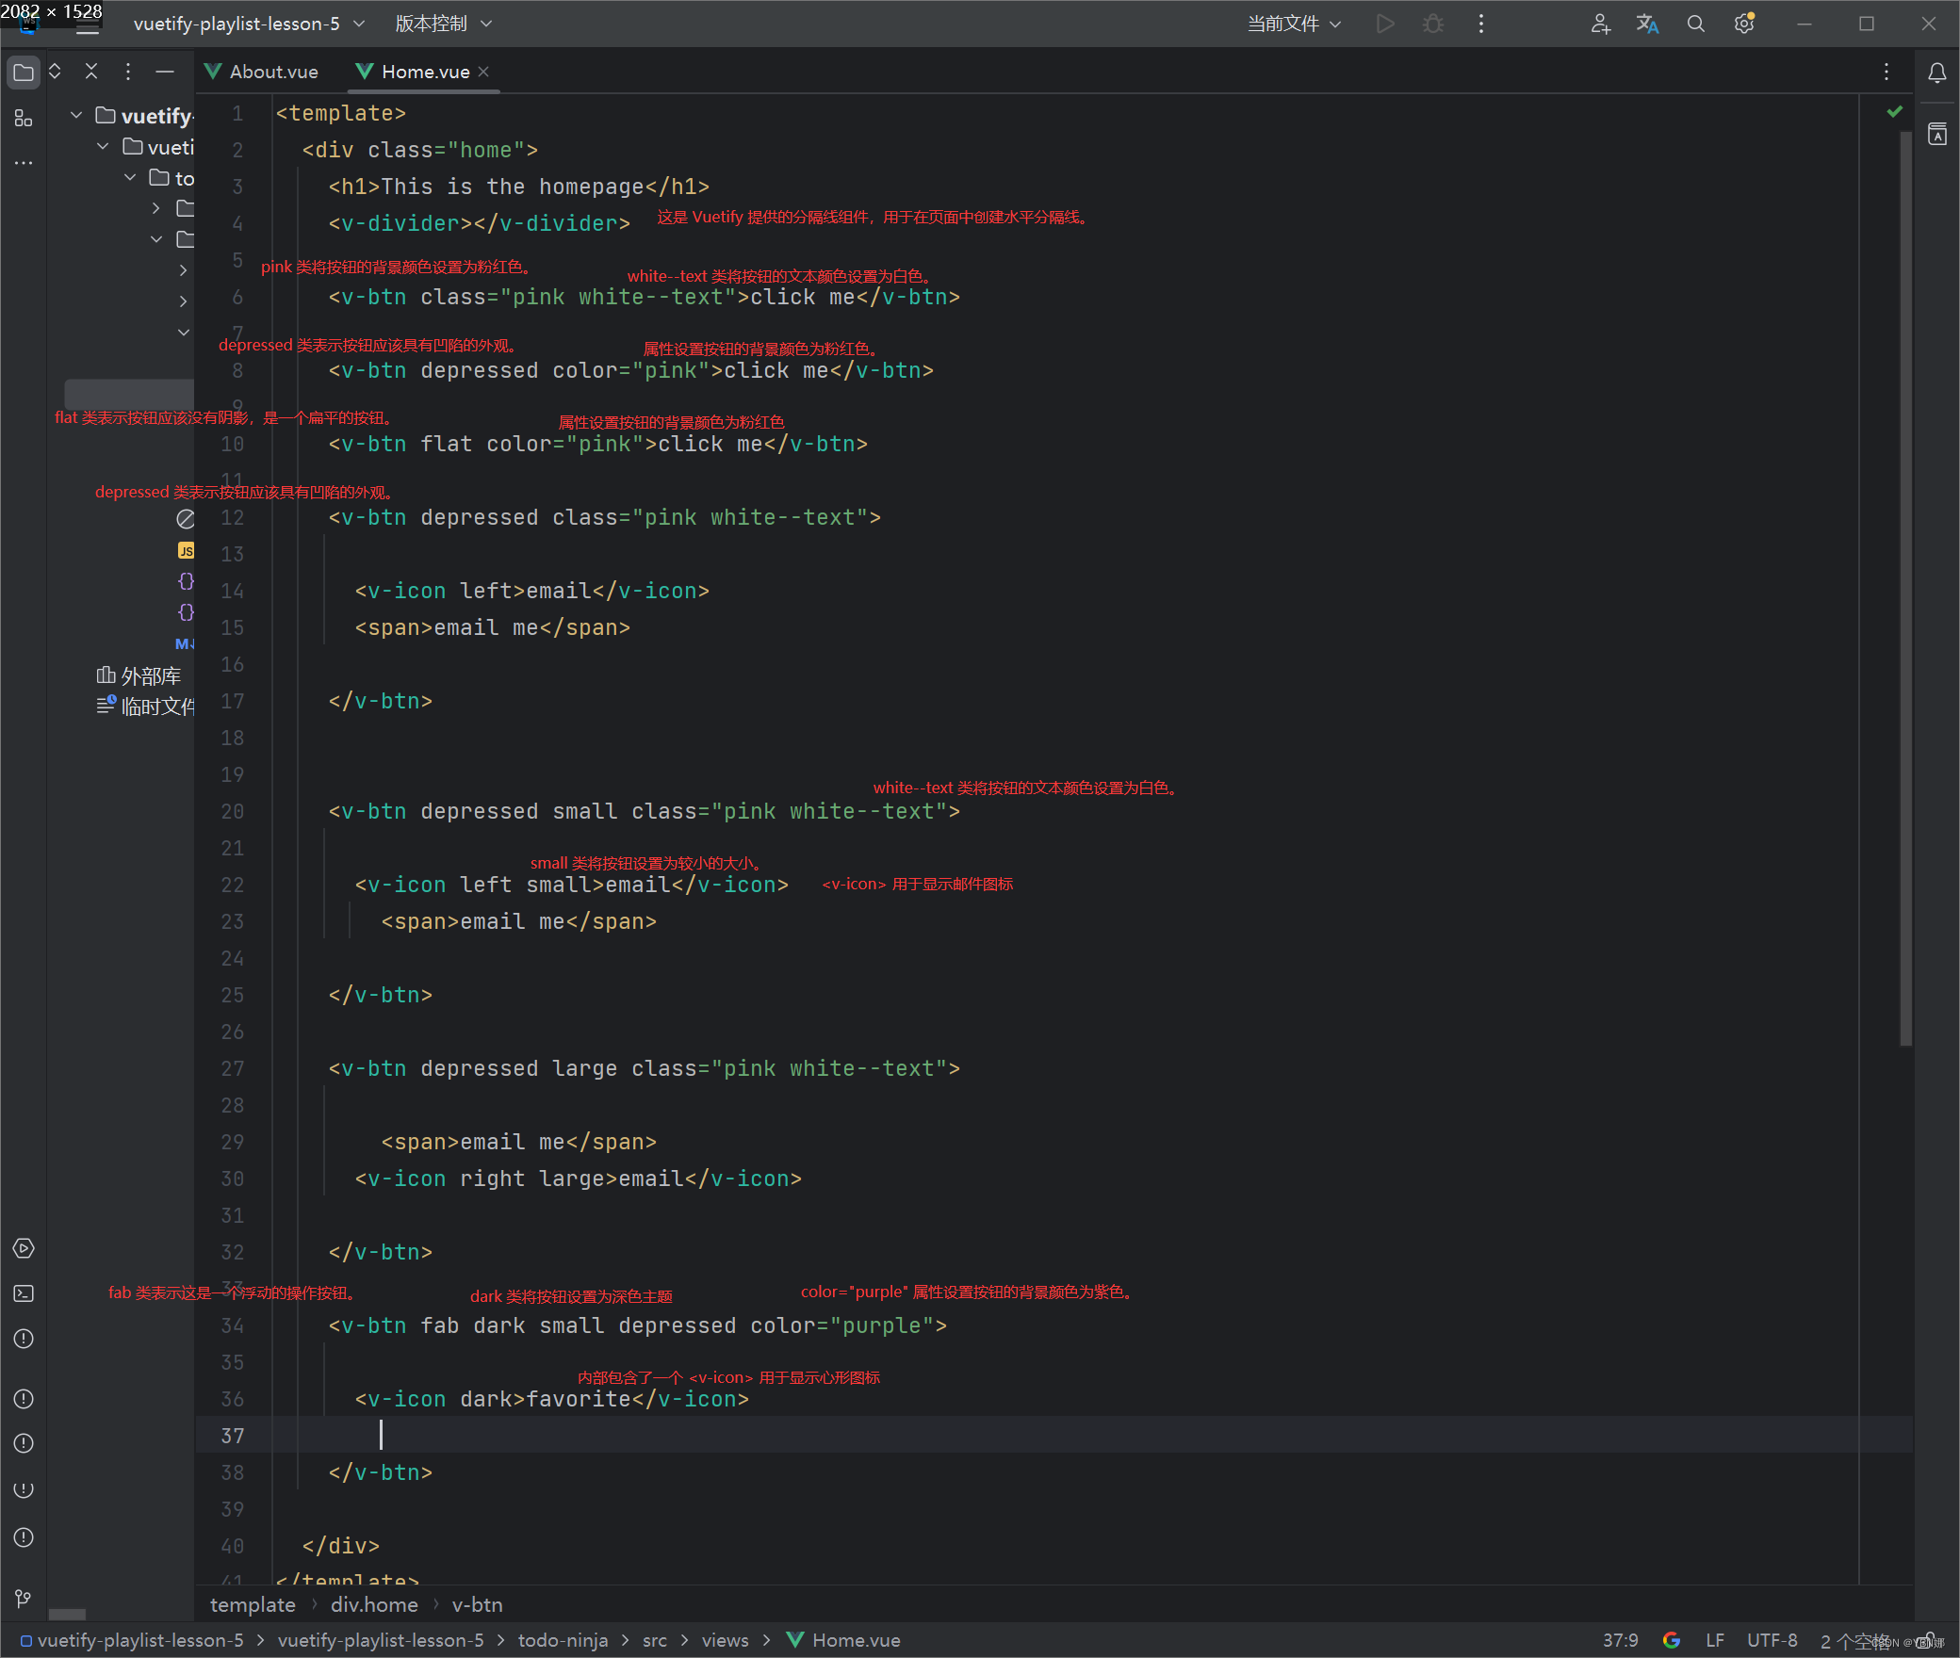Click the Run play icon in top toolbar

(1384, 24)
